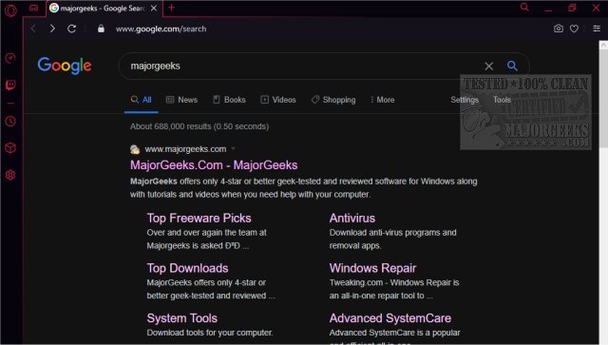Image resolution: width=608 pixels, height=345 pixels.
Task: Open History clock icon in sidebar
Action: tap(10, 122)
